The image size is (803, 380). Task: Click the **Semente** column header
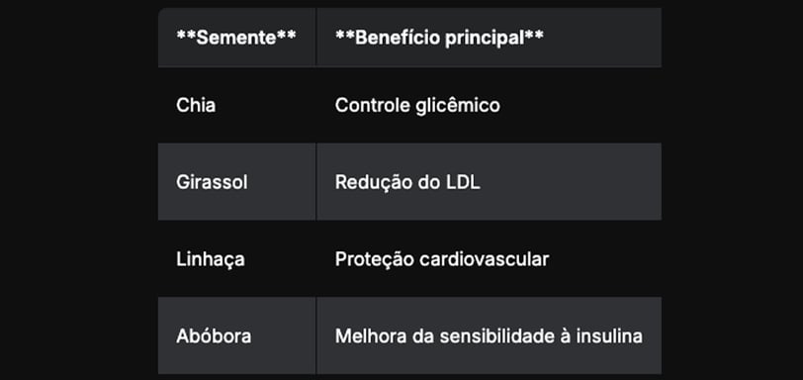tap(237, 38)
